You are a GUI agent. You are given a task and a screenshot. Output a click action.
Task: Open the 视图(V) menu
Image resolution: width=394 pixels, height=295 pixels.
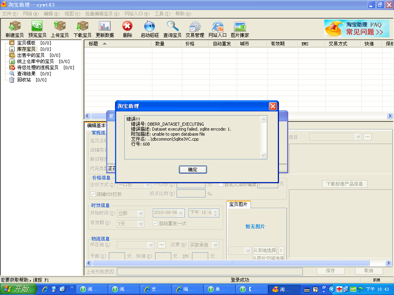[72, 14]
